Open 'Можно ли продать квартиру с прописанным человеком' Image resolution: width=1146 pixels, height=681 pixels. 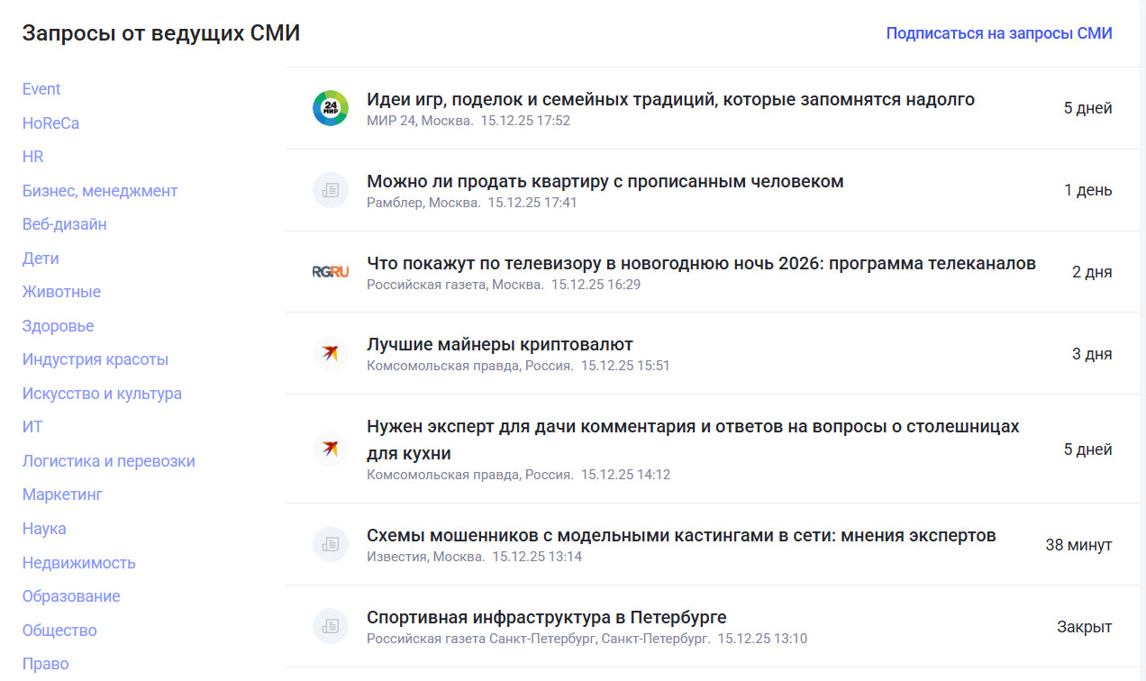pos(605,181)
